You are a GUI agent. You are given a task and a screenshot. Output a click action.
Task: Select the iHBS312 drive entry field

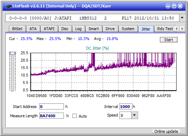(x=92, y=18)
